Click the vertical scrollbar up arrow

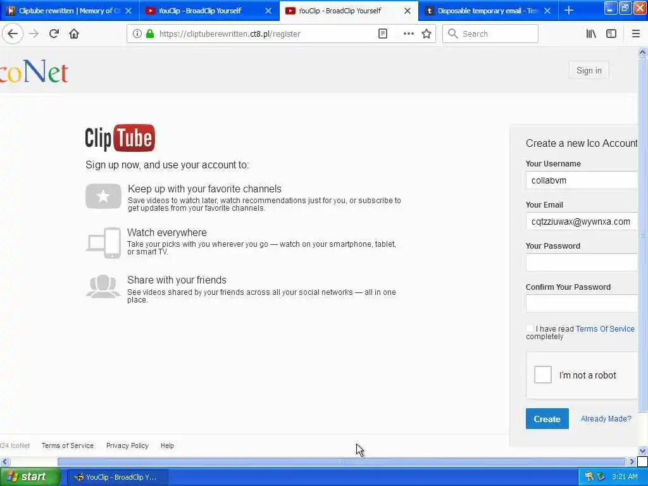642,52
